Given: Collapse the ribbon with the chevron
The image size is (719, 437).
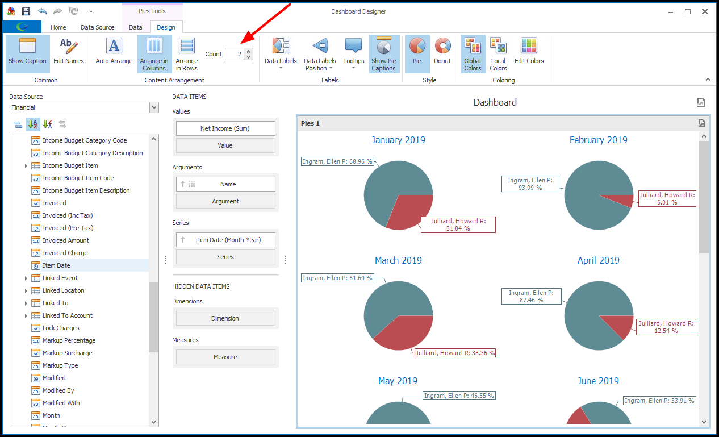Looking at the screenshot, I should tap(708, 80).
